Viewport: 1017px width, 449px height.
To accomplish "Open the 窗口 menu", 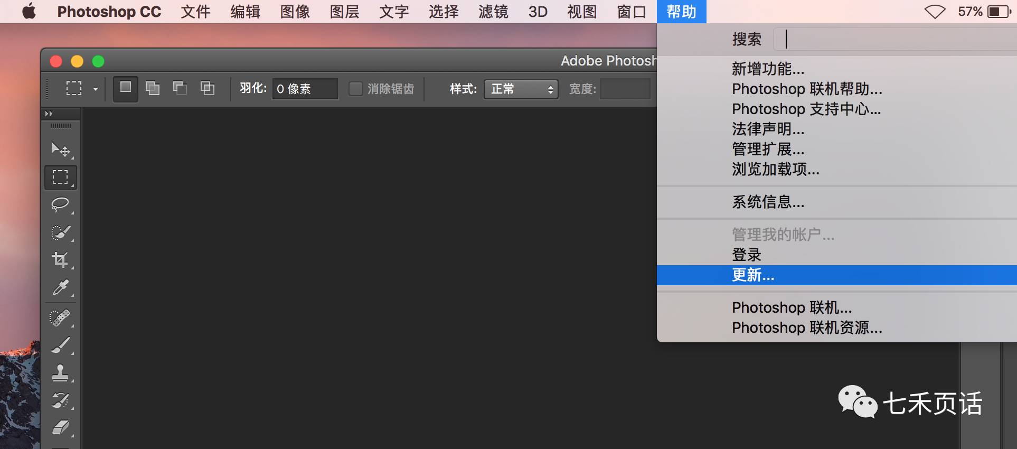I will pyautogui.click(x=632, y=12).
